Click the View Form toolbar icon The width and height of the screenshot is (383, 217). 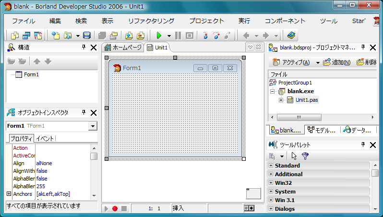click(26, 36)
